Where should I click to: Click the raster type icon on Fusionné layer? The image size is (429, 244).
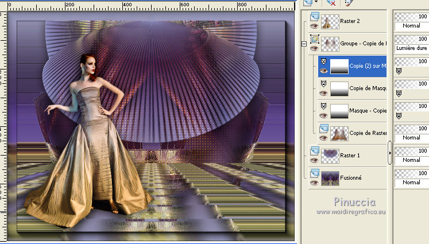pyautogui.click(x=314, y=173)
